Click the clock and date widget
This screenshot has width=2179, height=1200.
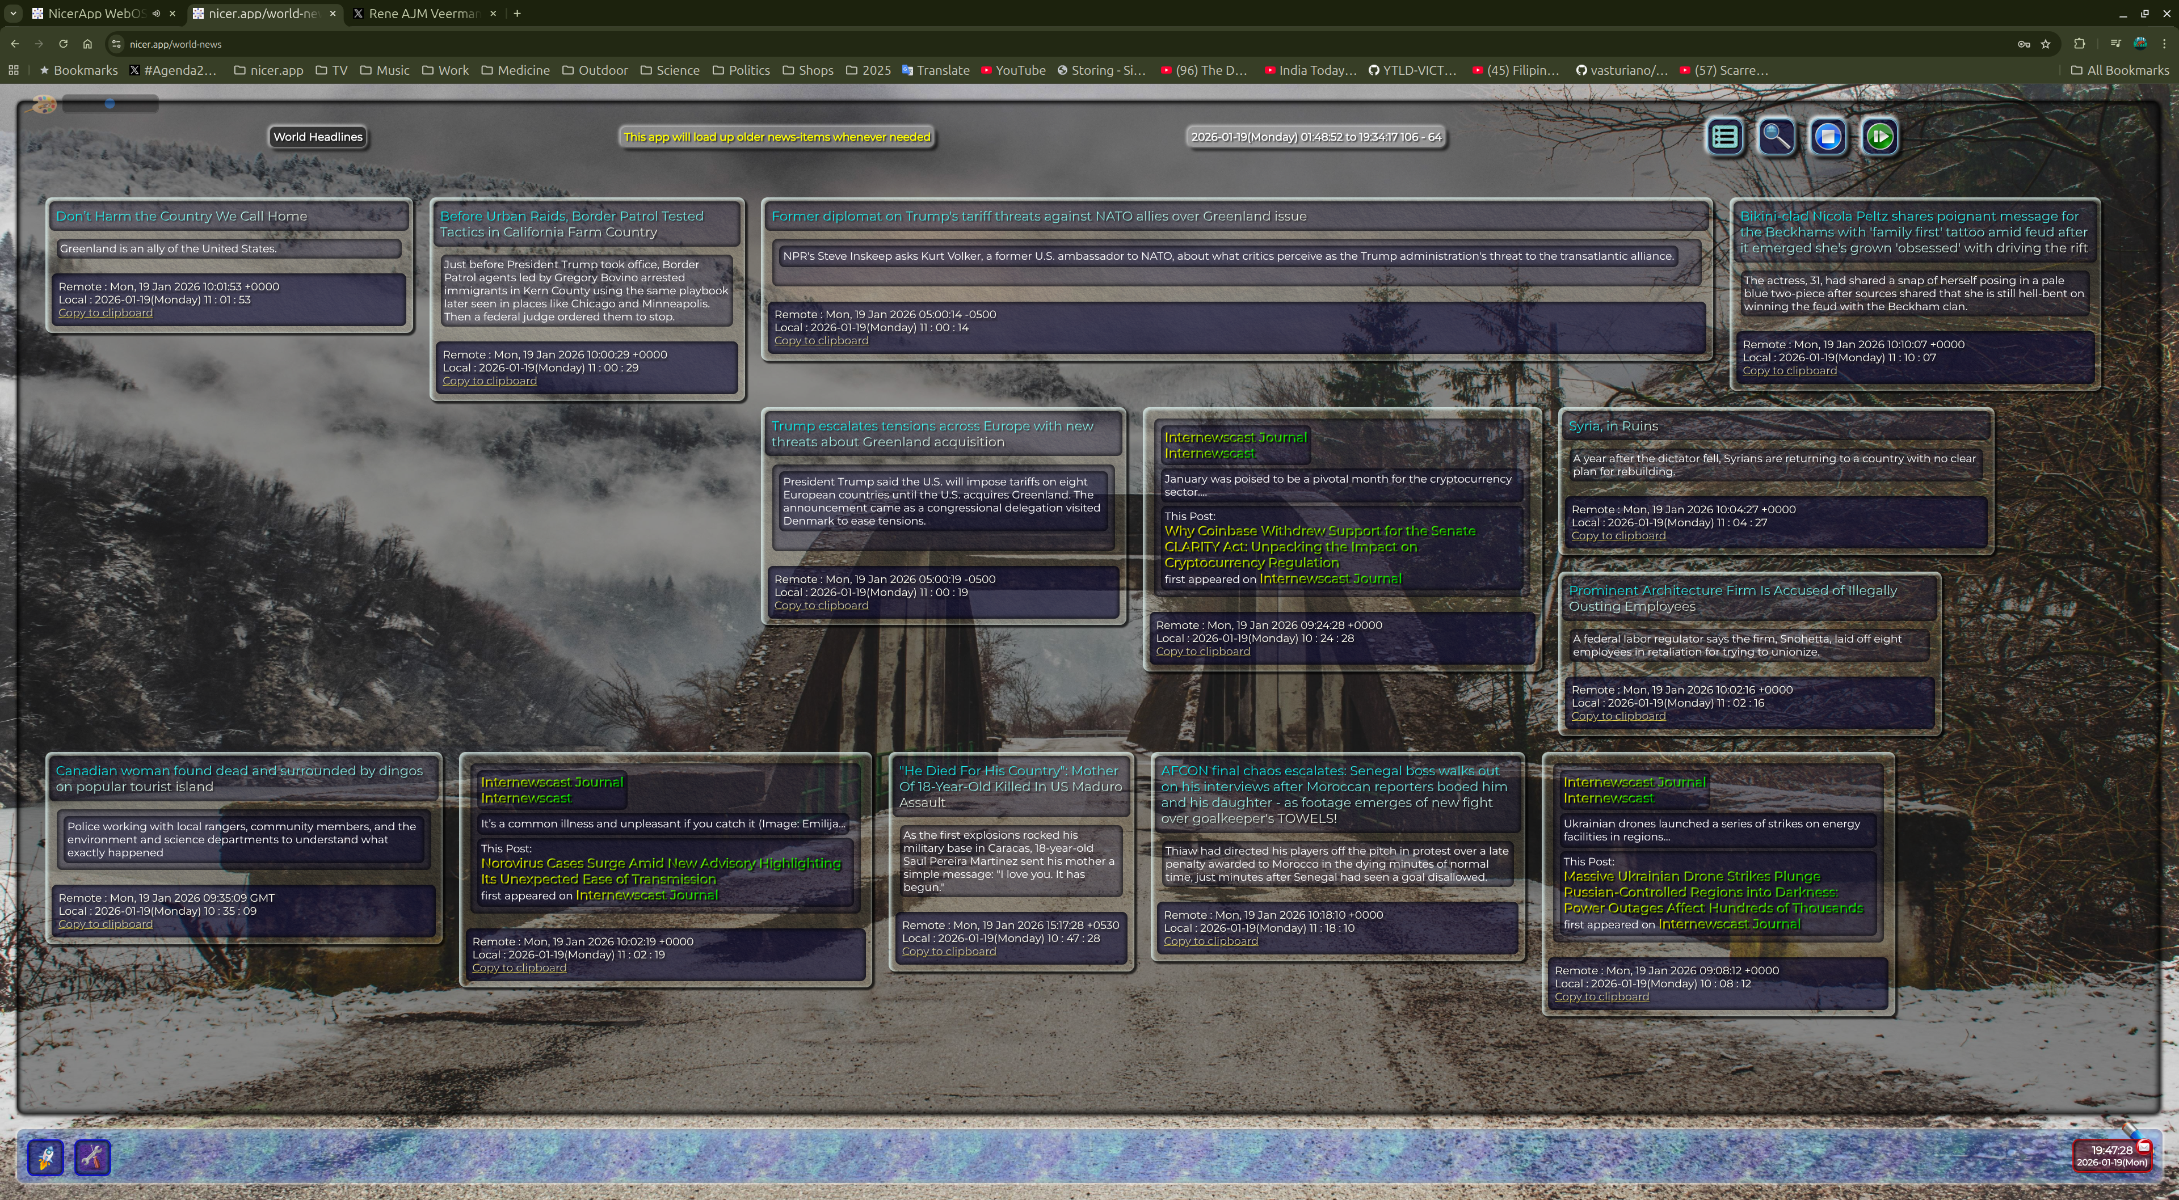tap(2110, 1155)
